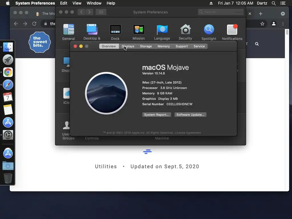Click the Chrome tab search dropdown arrow
Viewport: 292px width, 219px height.
283,14
